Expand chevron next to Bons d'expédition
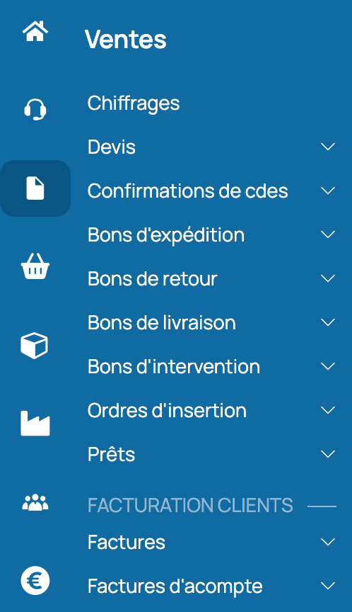Viewport: 352px width, 612px height. coord(328,234)
